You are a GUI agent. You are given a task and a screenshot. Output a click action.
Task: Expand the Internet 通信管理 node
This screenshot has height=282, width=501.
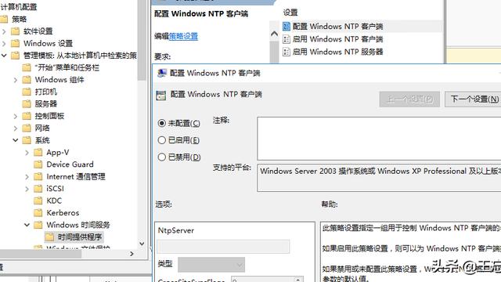pos(27,177)
